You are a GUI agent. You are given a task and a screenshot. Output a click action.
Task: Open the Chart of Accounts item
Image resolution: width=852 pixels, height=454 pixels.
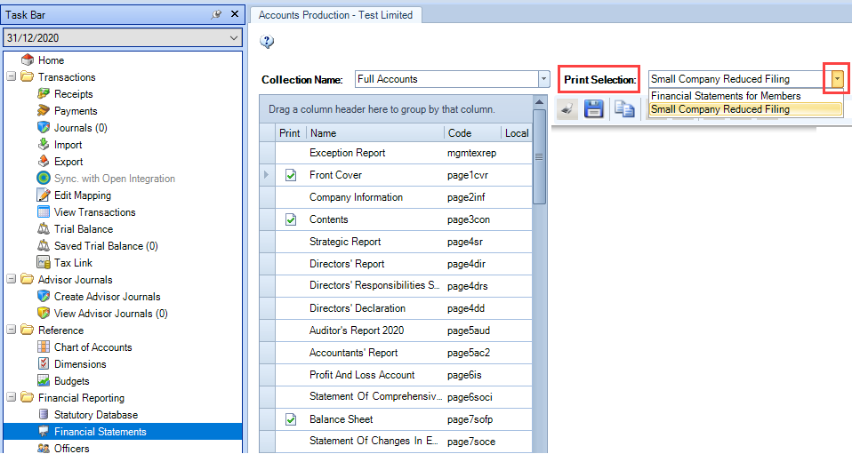tap(92, 347)
